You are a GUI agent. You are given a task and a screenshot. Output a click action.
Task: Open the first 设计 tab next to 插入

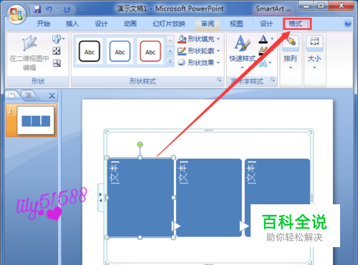tap(101, 24)
